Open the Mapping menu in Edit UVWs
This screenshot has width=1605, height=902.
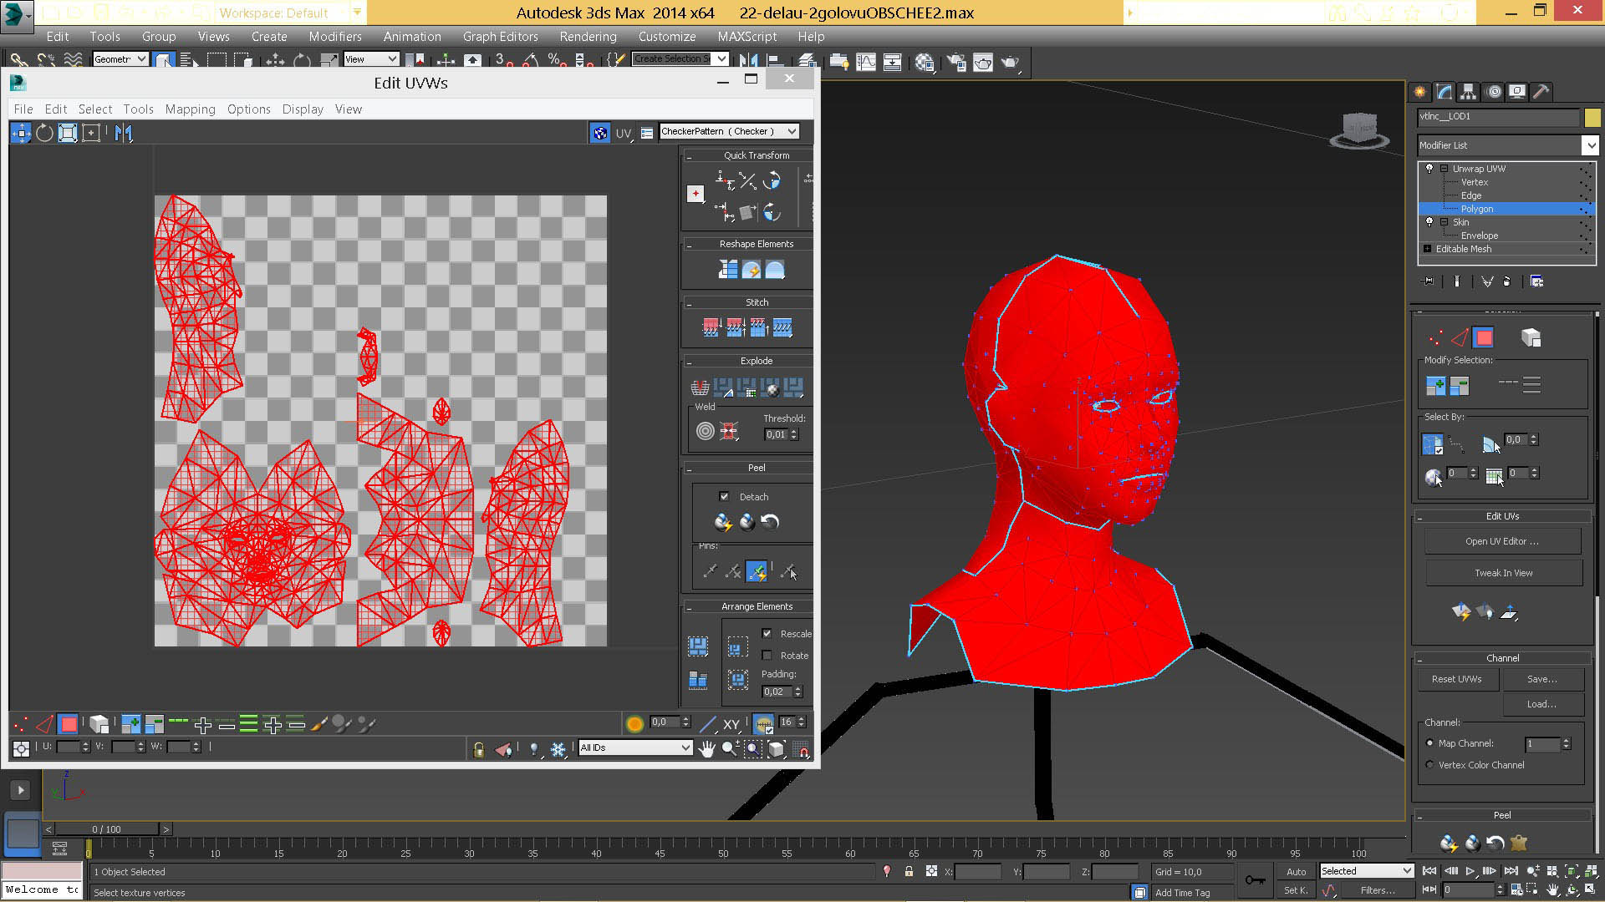point(190,109)
